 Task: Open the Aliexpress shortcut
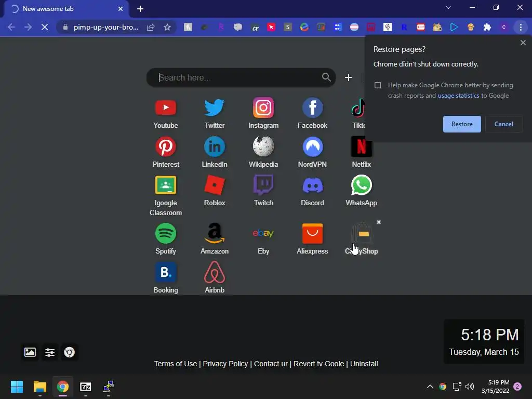pyautogui.click(x=312, y=239)
